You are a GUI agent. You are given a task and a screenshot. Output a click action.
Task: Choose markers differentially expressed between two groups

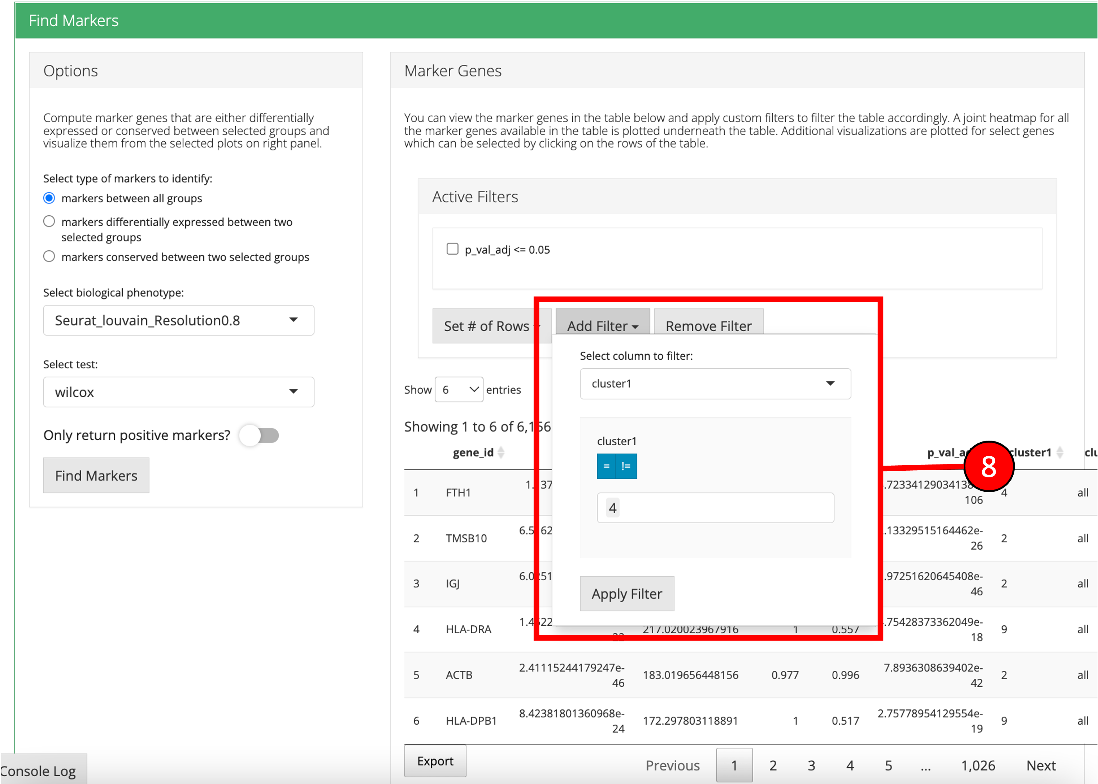click(x=49, y=221)
